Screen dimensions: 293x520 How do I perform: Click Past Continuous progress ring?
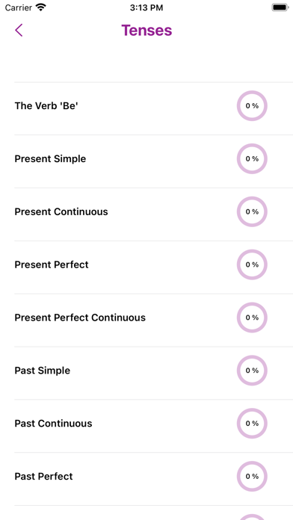click(252, 424)
